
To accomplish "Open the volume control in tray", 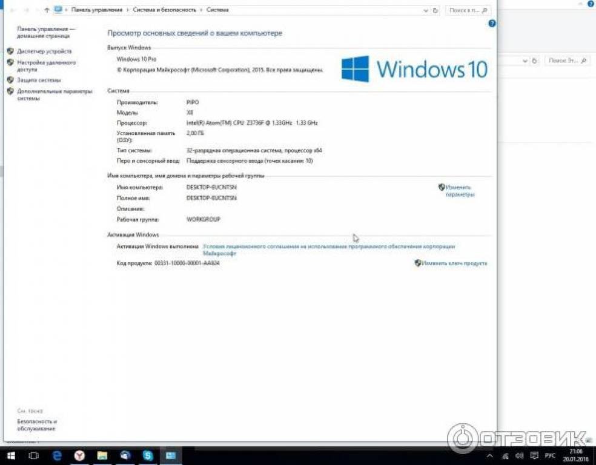I will pyautogui.click(x=519, y=456).
